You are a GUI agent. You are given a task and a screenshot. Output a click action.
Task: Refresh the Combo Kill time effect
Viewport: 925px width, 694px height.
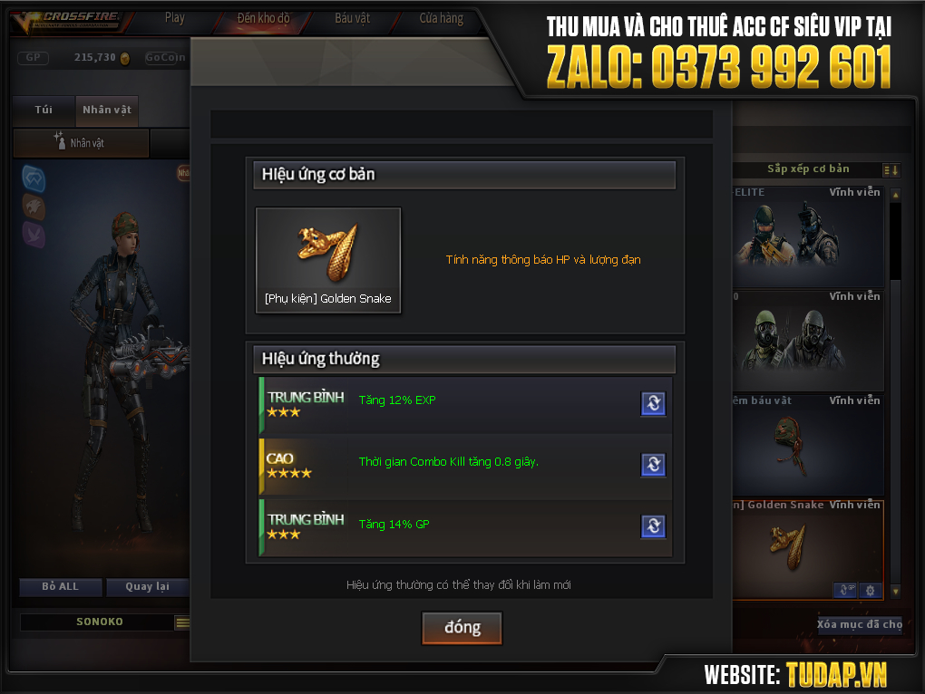click(x=653, y=465)
